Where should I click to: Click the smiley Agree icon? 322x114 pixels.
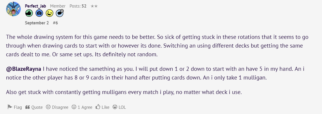tap(74, 107)
